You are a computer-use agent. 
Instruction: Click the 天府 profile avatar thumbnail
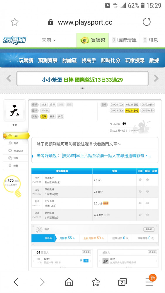click(15, 110)
